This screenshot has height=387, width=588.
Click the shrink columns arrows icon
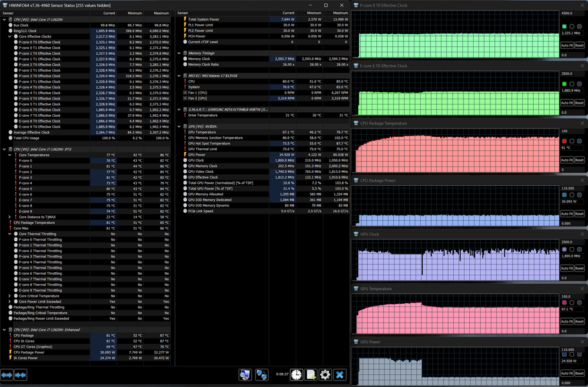21,375
